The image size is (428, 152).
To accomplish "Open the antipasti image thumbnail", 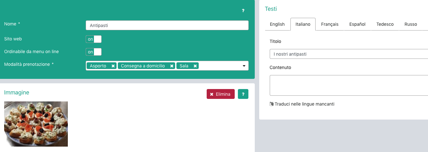I will (36, 124).
